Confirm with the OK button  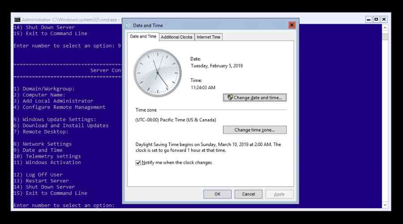coord(217,194)
